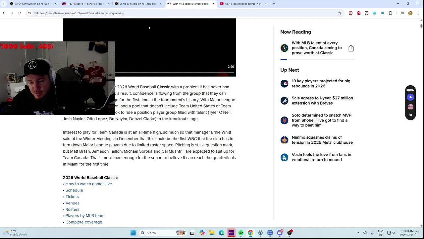Screen dimensions: 424x239
Task: Click the US flag icon on side widget
Action: 410,107
